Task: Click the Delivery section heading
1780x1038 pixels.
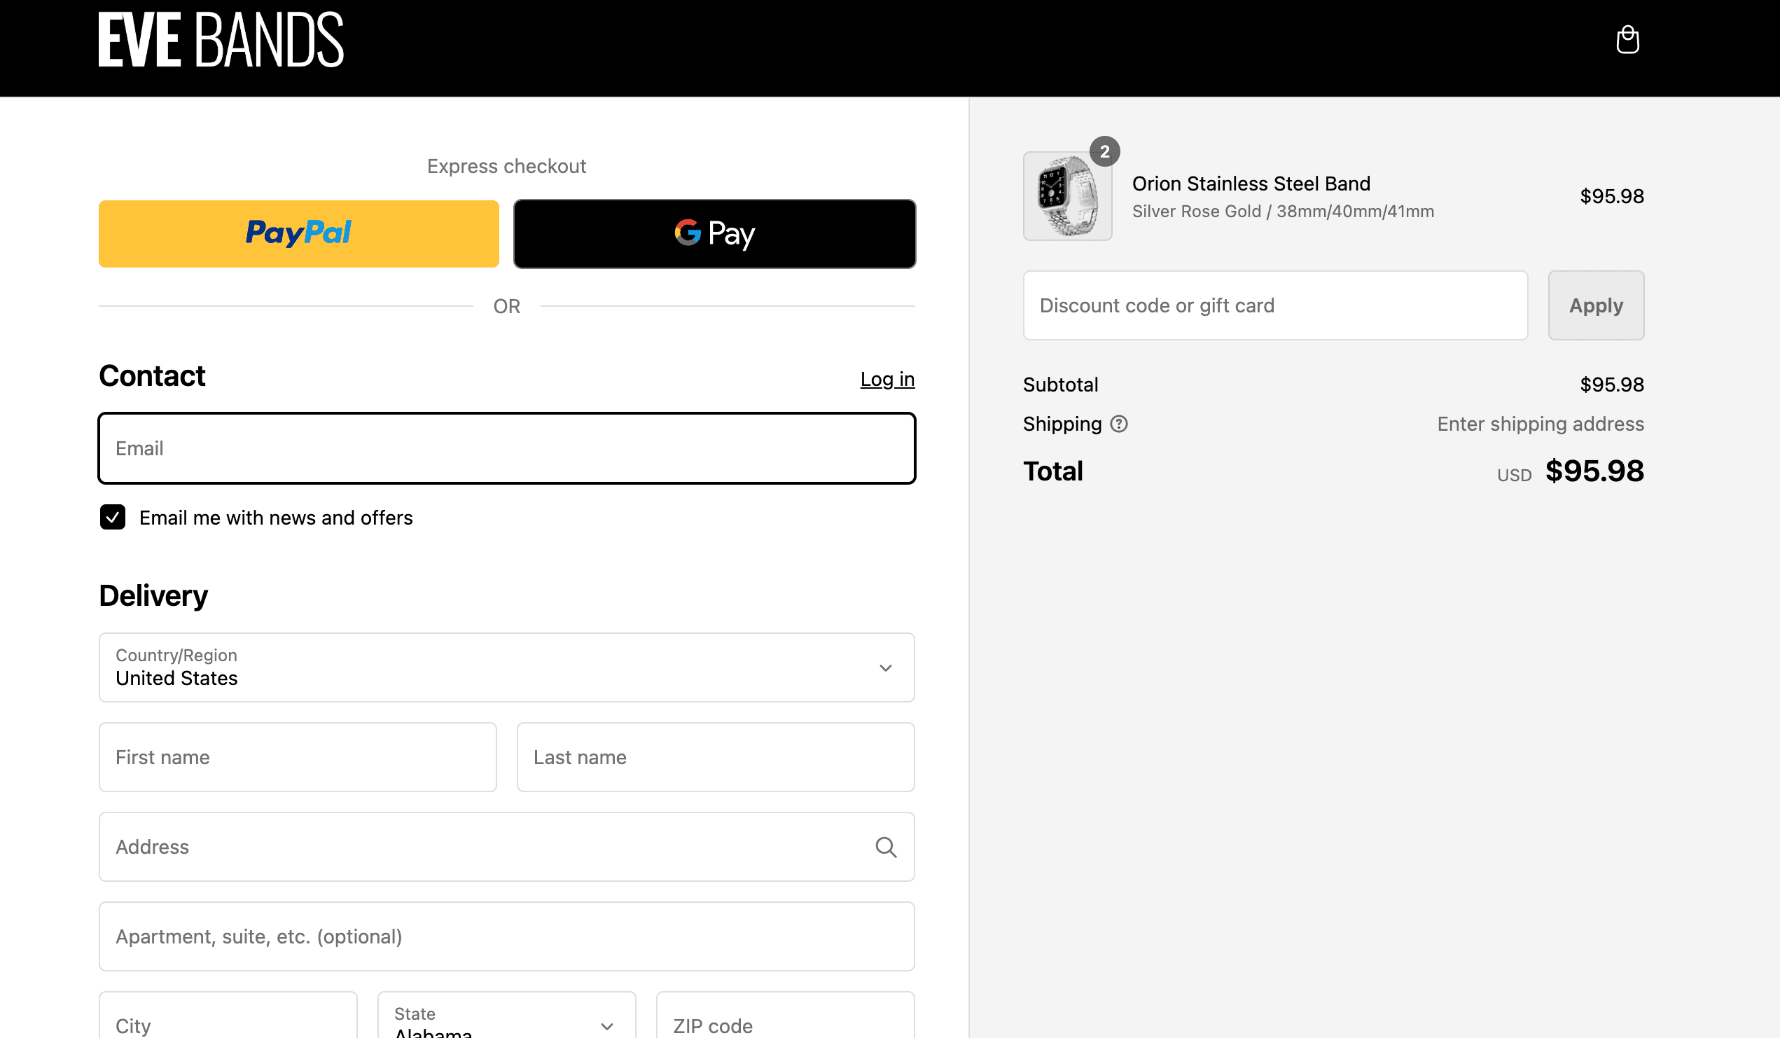Action: 153,595
